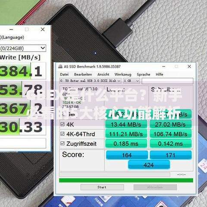Click the 1024 K - OK alignment text

click(x=72, y=103)
